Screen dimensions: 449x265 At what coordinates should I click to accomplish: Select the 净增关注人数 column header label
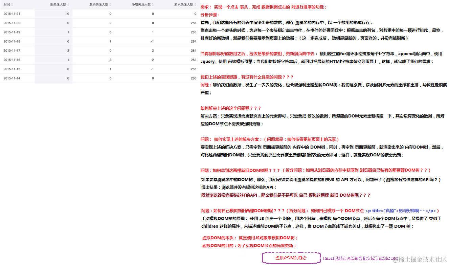tap(141, 4)
